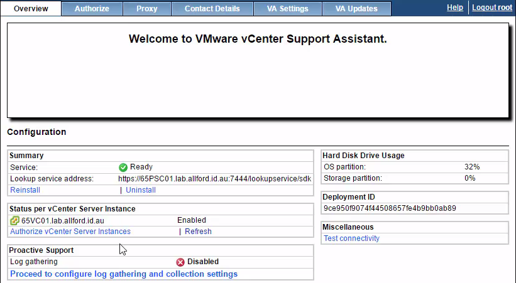Click the Proactive Support section heading
Image resolution: width=516 pixels, height=283 pixels.
pos(41,250)
